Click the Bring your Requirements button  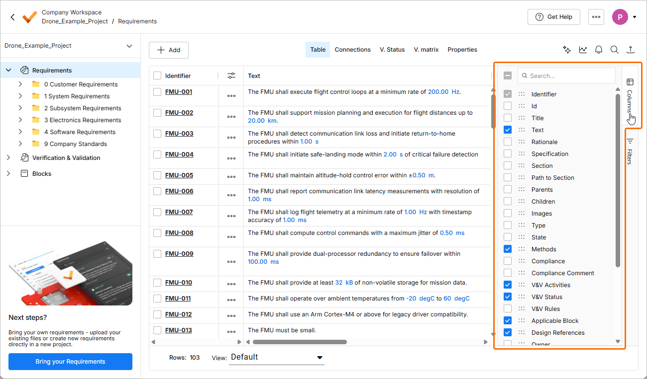point(70,362)
